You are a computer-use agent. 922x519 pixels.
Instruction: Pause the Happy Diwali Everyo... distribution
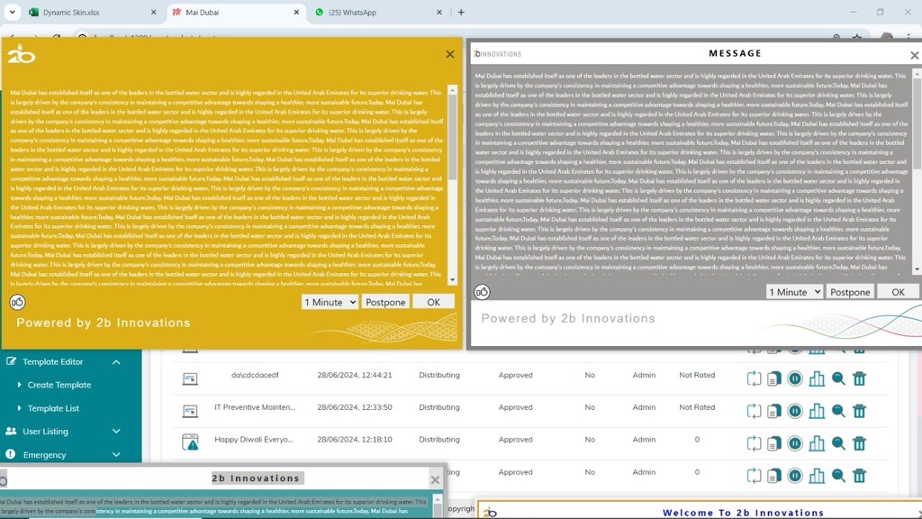[x=795, y=443]
